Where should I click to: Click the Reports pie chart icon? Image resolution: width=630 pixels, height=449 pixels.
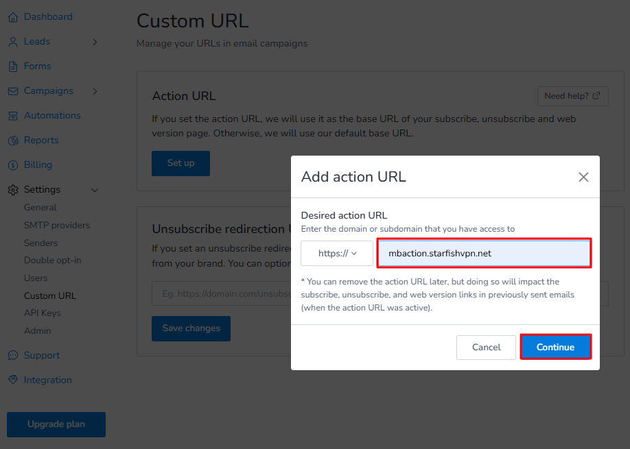tap(13, 141)
